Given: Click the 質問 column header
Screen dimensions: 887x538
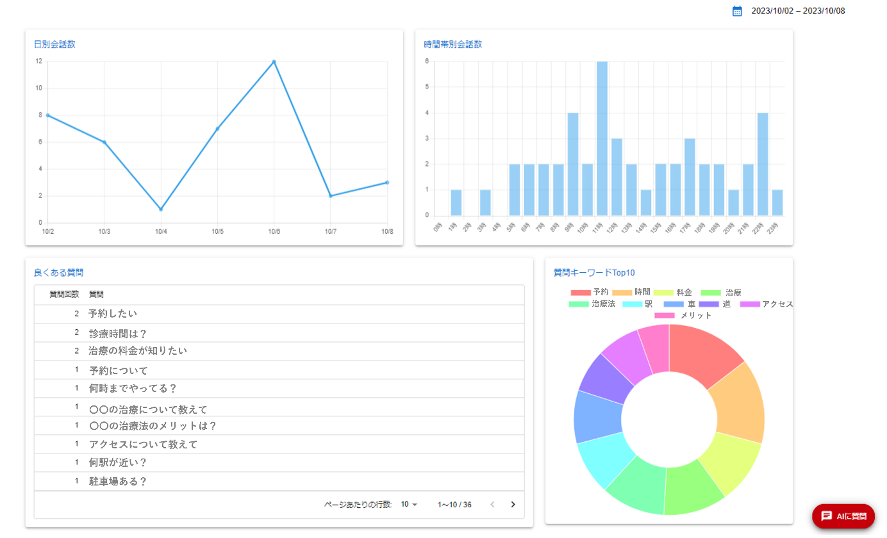Looking at the screenshot, I should pos(96,295).
